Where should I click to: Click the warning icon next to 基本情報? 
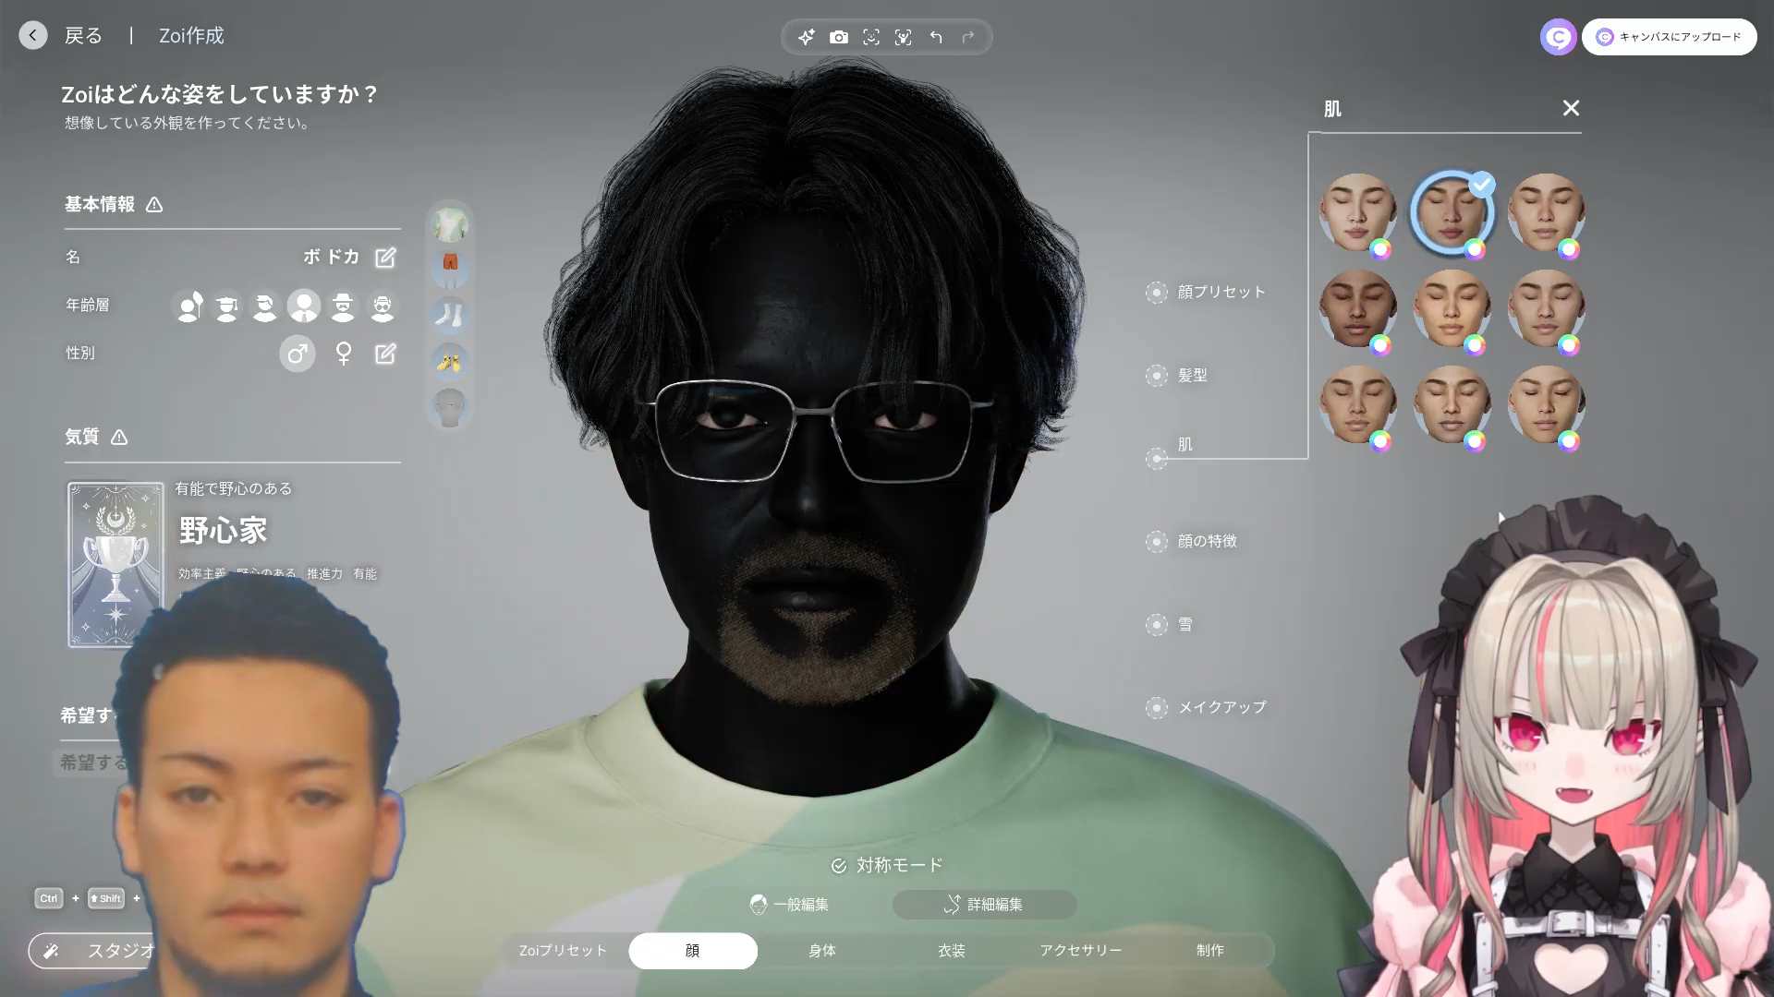coord(154,205)
